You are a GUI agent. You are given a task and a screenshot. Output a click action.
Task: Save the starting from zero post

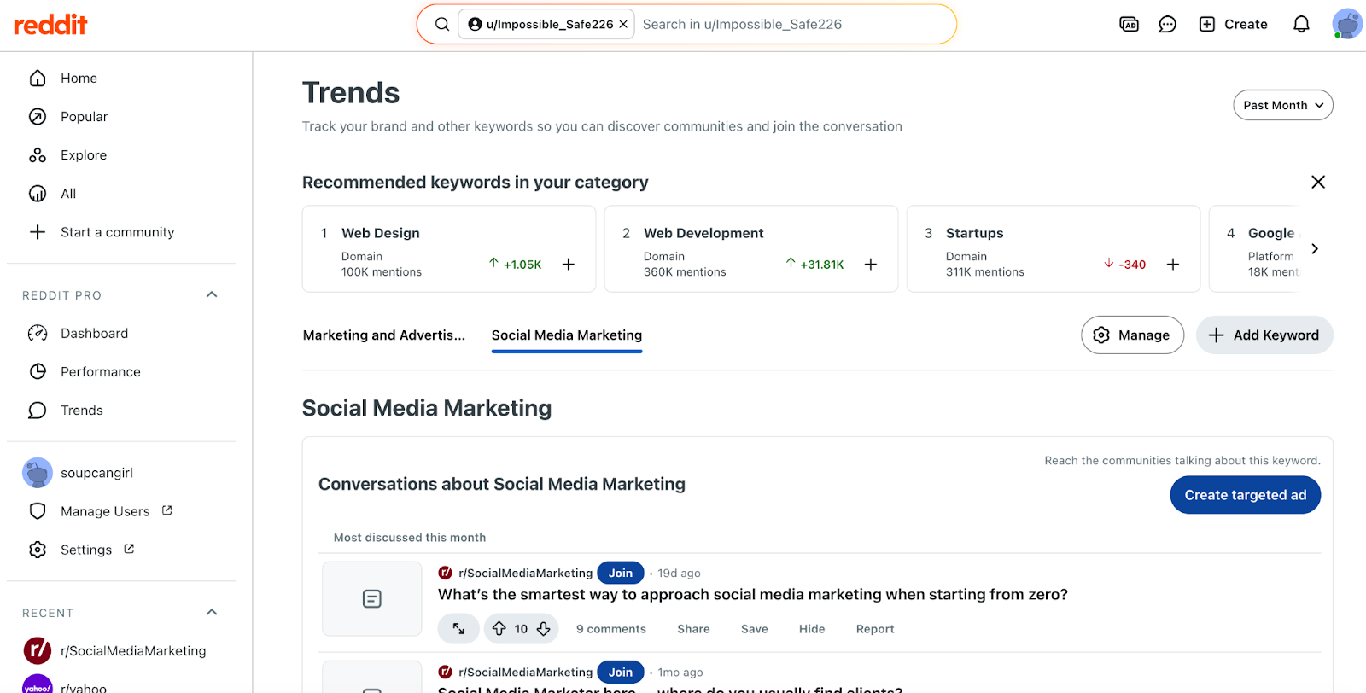(x=755, y=629)
